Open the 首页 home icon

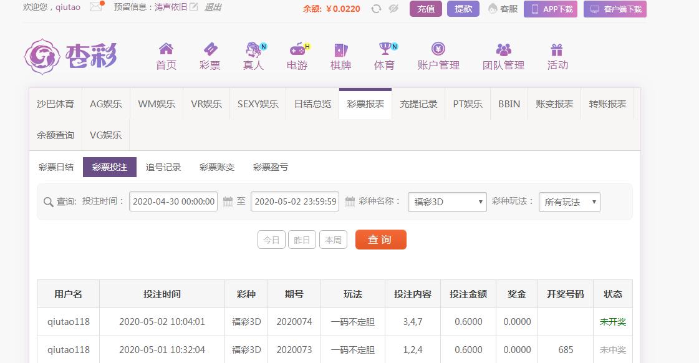point(166,56)
